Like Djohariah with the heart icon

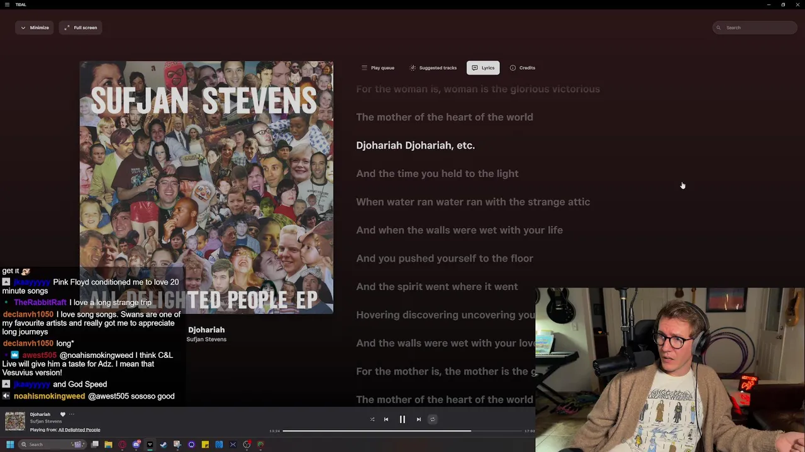62,414
